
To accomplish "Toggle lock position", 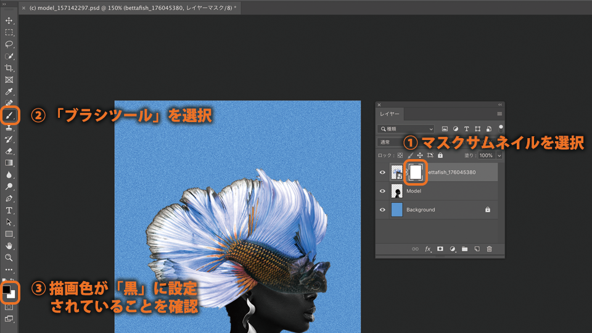I will [x=420, y=155].
